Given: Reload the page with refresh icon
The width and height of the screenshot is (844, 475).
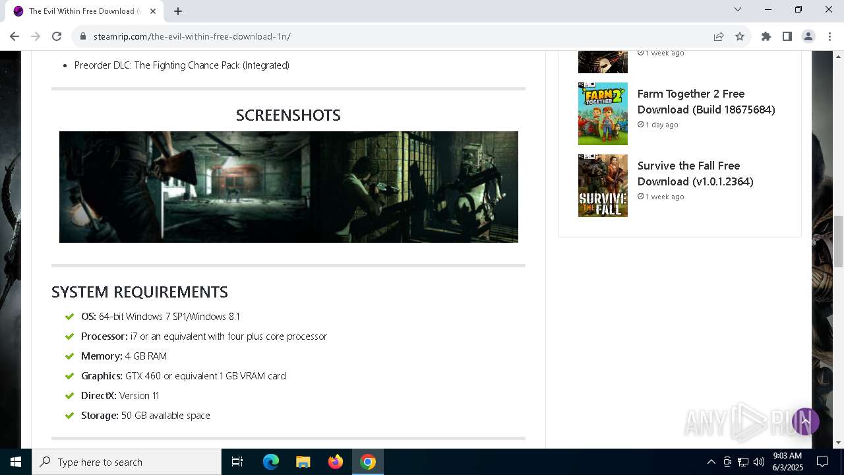Looking at the screenshot, I should (57, 36).
